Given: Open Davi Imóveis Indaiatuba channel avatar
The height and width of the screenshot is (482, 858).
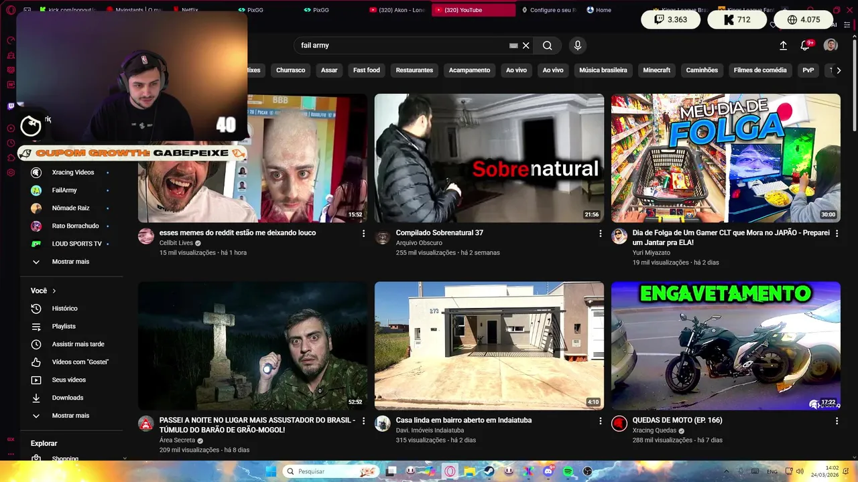Looking at the screenshot, I should click(x=383, y=423).
